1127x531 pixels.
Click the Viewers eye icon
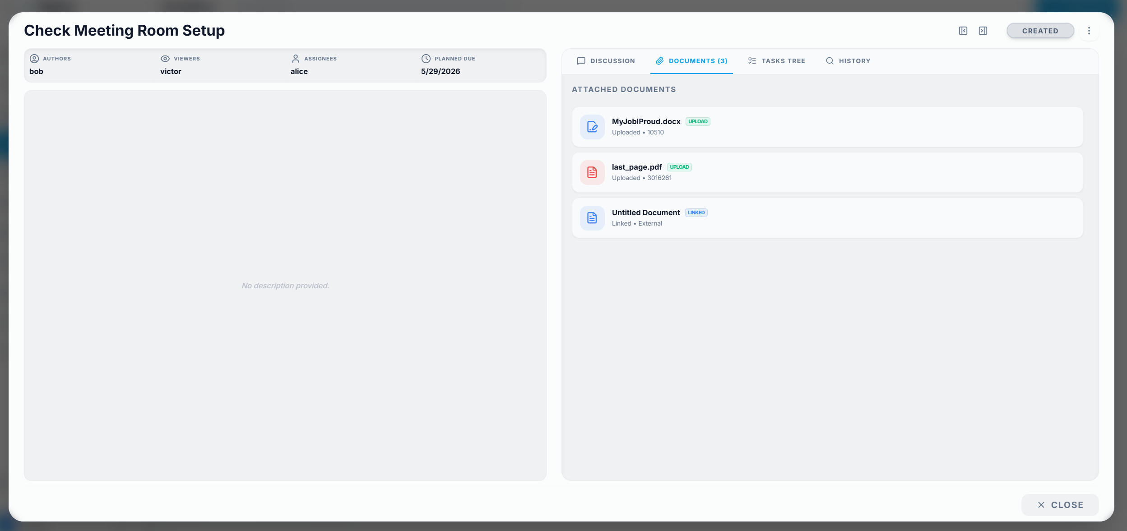coord(165,59)
